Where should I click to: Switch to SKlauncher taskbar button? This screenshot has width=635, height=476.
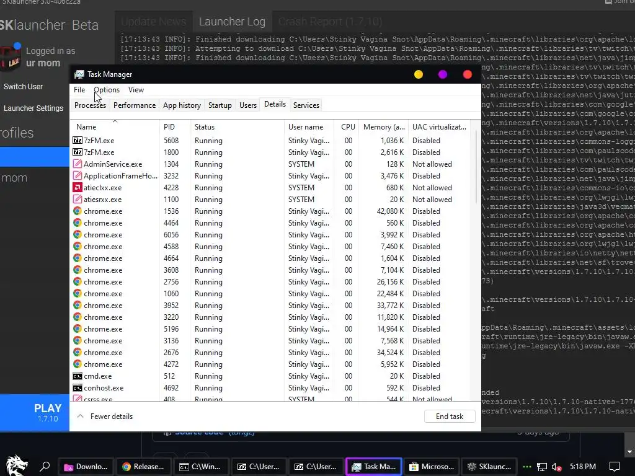tap(489, 467)
